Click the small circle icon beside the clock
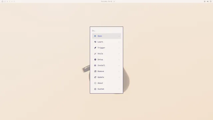This screenshot has width=213, height=120. pos(114,1)
